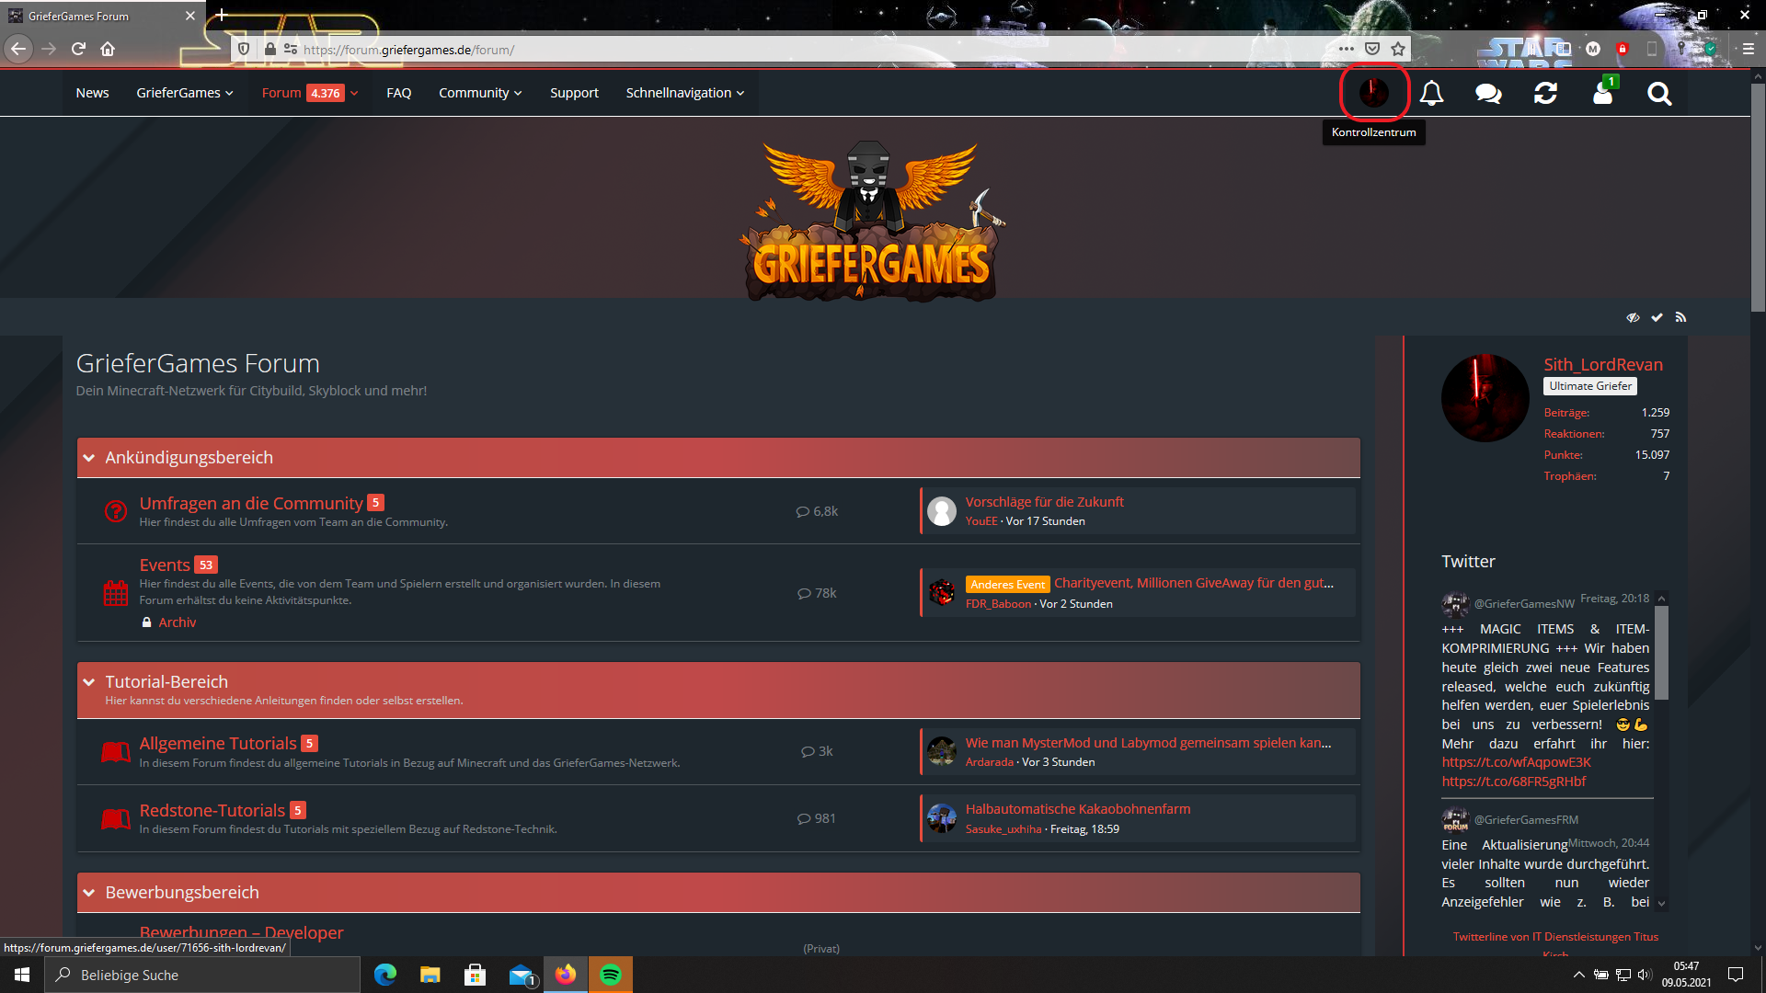Collapse the Tutorial-Bereich category
Viewport: 1766px width, 993px height.
coord(89,682)
